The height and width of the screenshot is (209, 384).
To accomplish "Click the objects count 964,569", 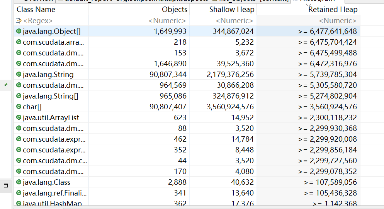I will [x=173, y=85].
